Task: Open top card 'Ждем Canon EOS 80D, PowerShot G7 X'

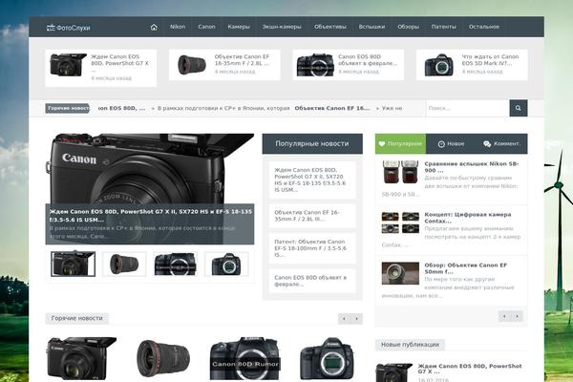Action: 120,63
